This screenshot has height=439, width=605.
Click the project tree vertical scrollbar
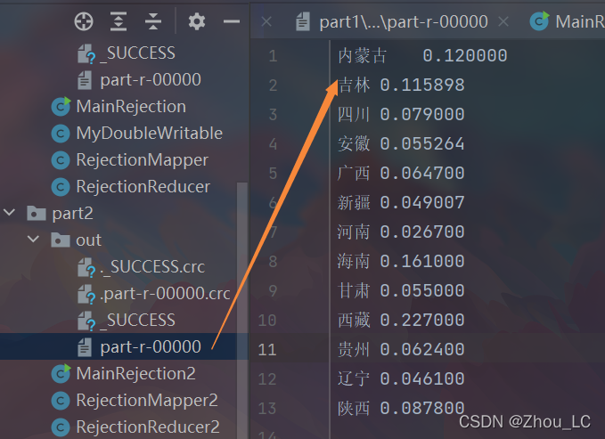tap(242, 309)
